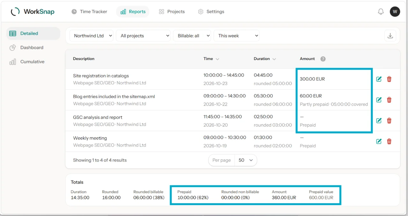Select the Site registration in catalogs description

[x=101, y=76]
